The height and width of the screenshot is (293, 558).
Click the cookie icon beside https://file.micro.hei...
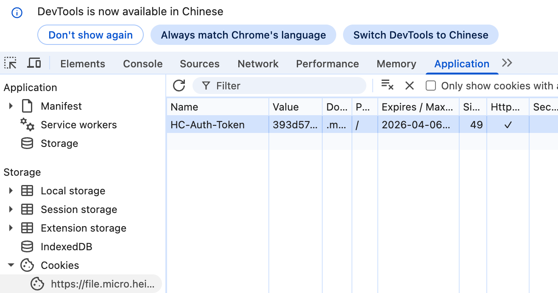pyautogui.click(x=37, y=284)
